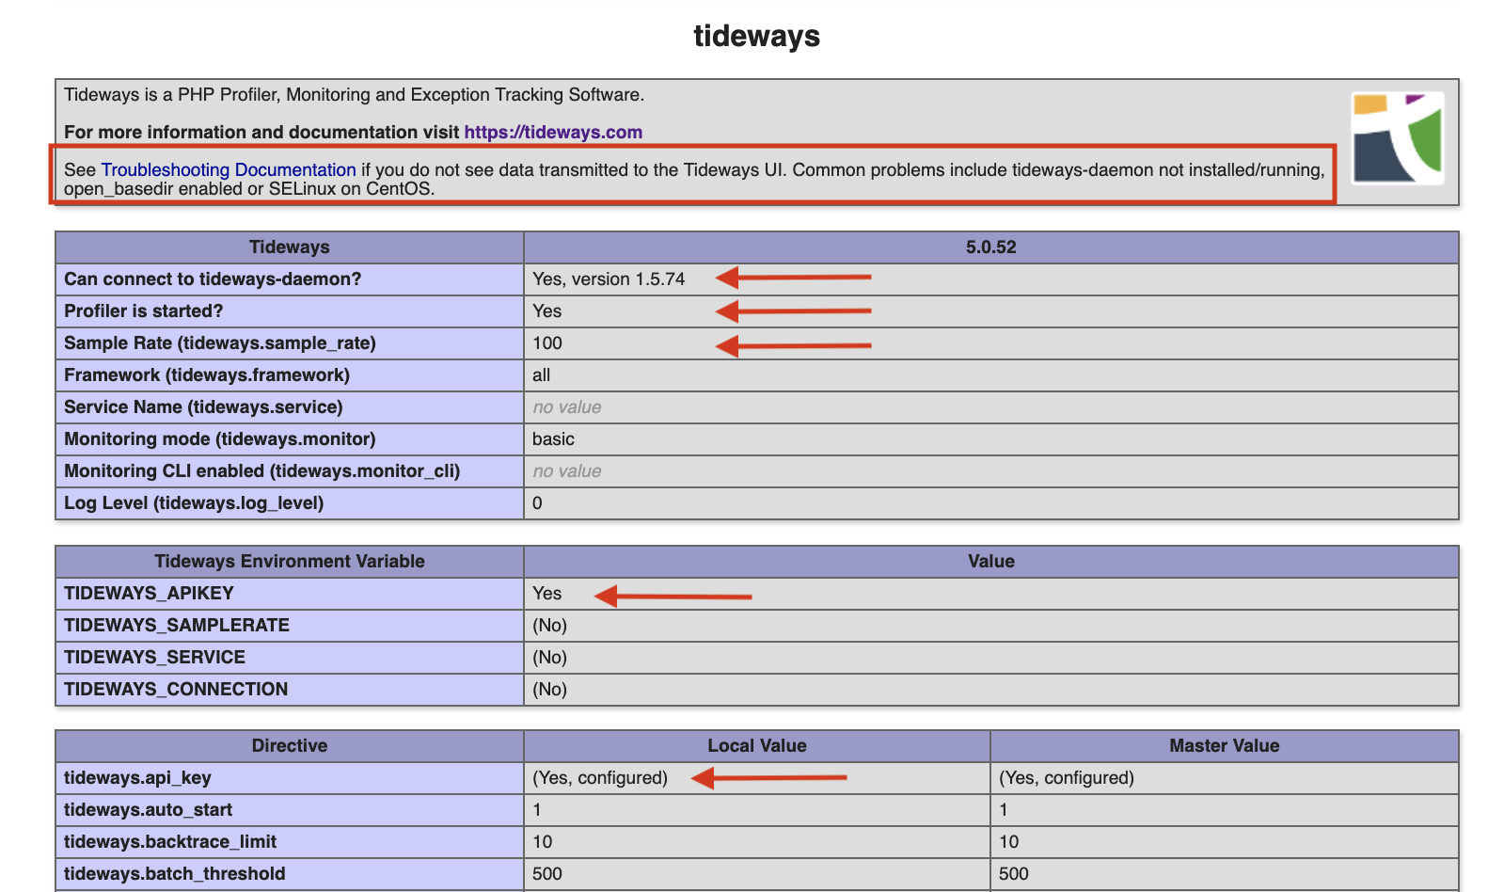Select local value 10 for tideways.backtrace_limit

pos(543,842)
